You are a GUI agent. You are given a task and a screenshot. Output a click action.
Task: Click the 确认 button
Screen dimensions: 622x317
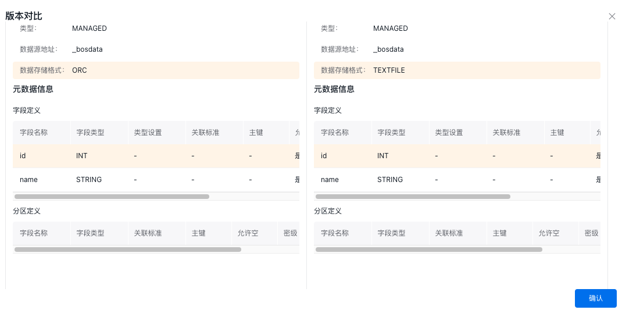tap(595, 298)
